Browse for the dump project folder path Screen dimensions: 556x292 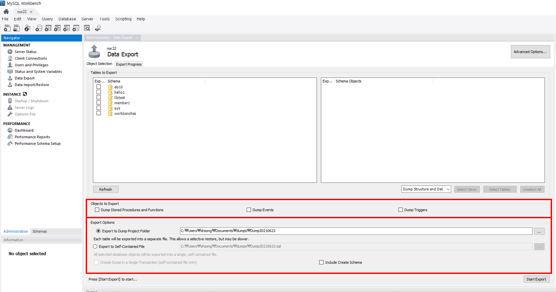539,231
